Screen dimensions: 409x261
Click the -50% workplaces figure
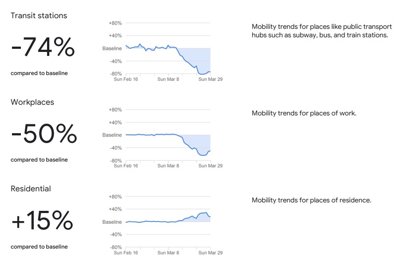[44, 134]
